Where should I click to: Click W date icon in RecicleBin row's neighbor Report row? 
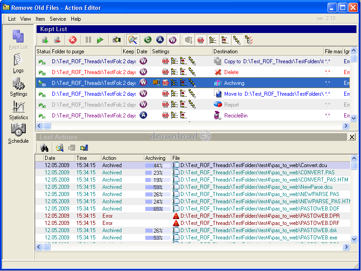[143, 104]
